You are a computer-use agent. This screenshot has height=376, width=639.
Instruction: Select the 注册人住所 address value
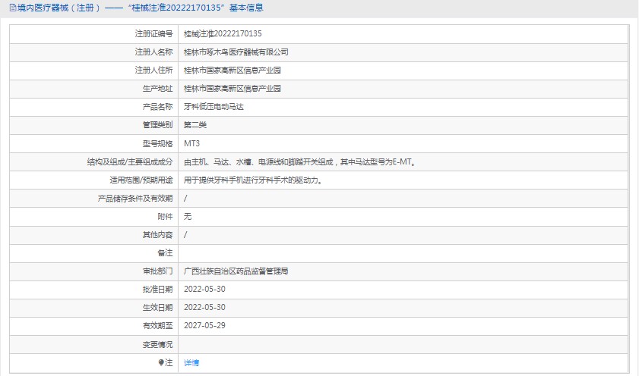point(233,70)
